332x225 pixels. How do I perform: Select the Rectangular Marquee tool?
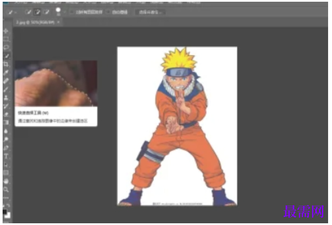(6, 39)
